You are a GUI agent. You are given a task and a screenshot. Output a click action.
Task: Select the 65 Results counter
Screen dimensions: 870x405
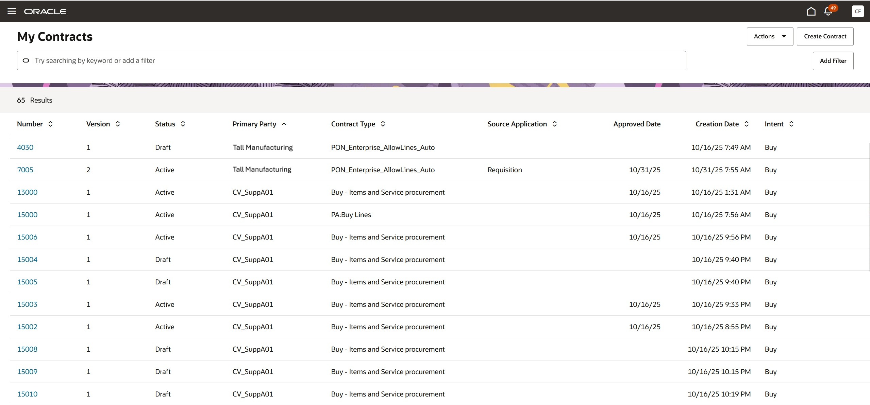(x=34, y=100)
